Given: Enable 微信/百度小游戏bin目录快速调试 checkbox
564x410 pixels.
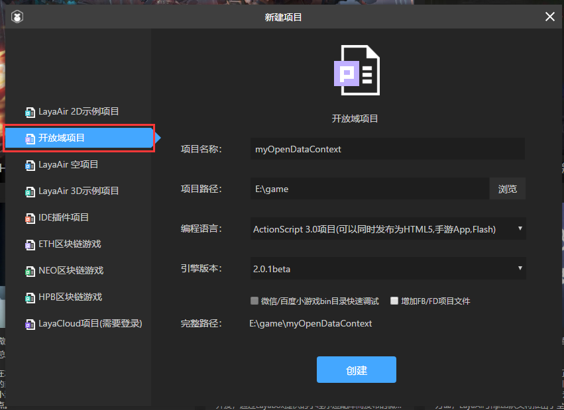Looking at the screenshot, I should click(254, 301).
